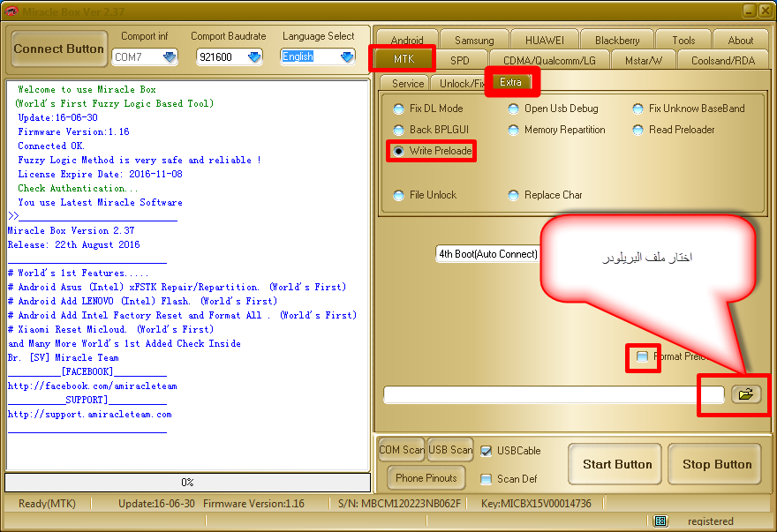
Task: Switch to the Tools tab
Action: [683, 40]
